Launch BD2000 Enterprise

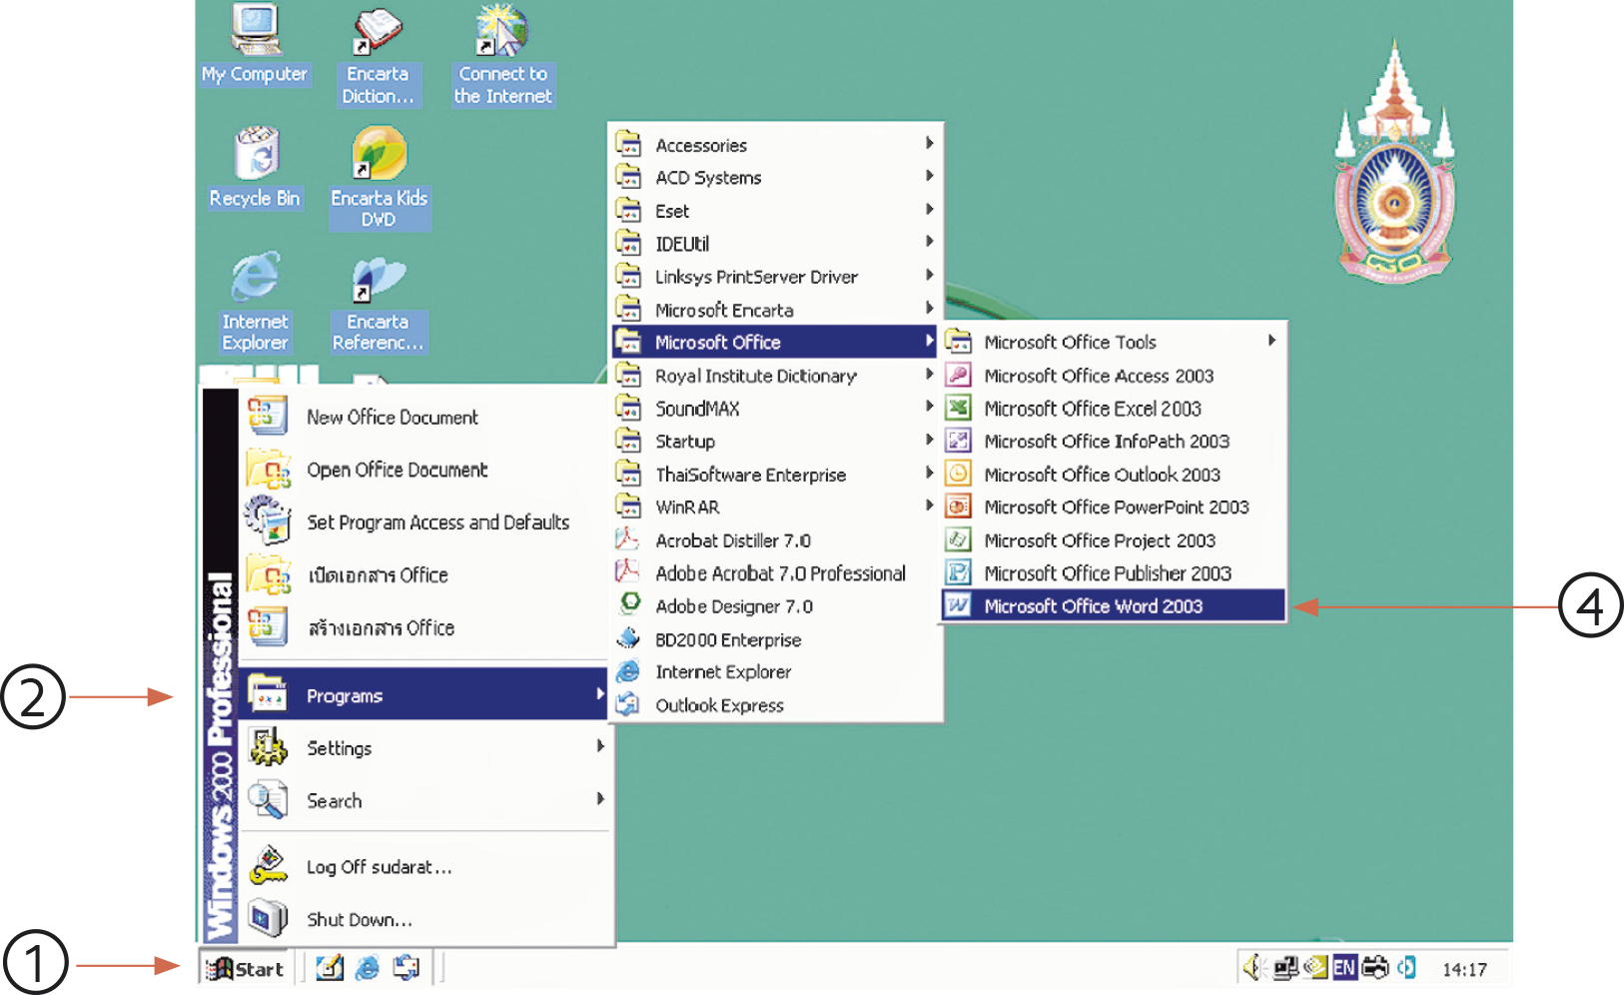tap(775, 639)
